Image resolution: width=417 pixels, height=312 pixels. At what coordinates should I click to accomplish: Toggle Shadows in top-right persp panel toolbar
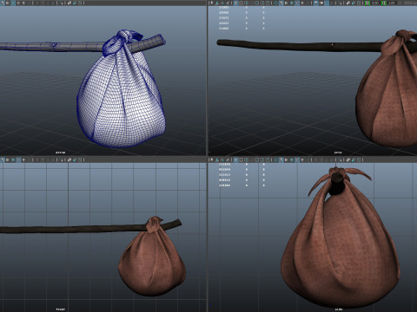tap(308, 3)
